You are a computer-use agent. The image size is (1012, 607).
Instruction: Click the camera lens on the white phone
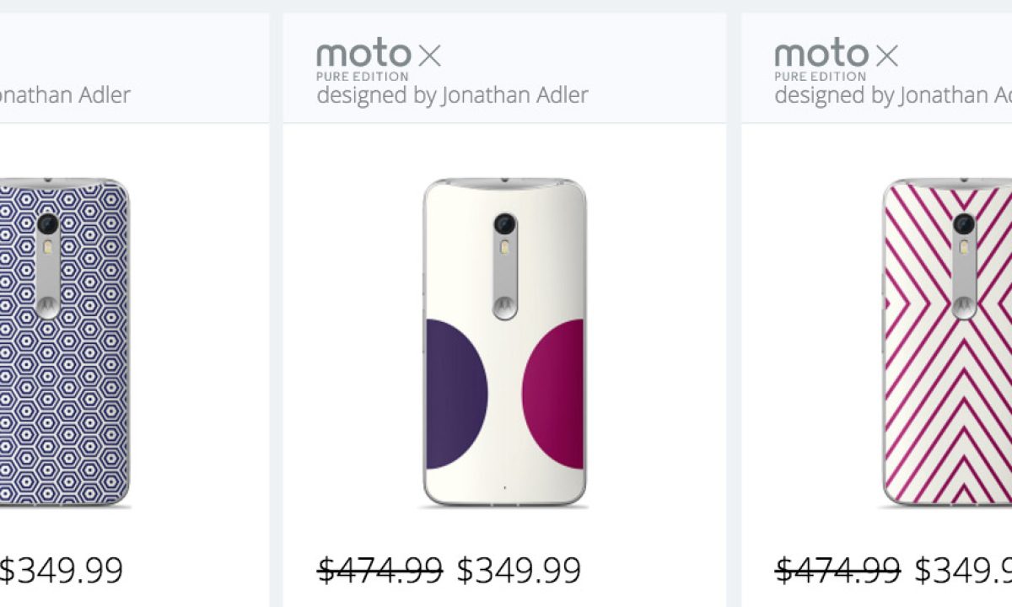point(504,224)
